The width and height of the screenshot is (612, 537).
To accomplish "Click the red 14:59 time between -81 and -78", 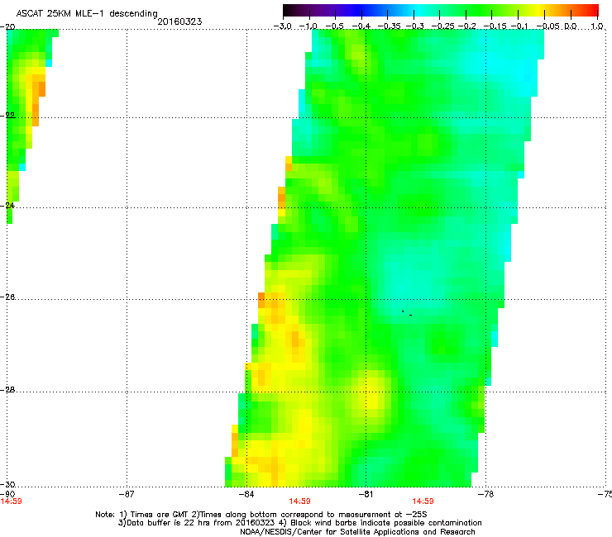I will 423,501.
